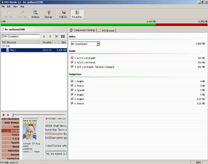
Task: Click the DVD Structure column header
Action: 20,42
